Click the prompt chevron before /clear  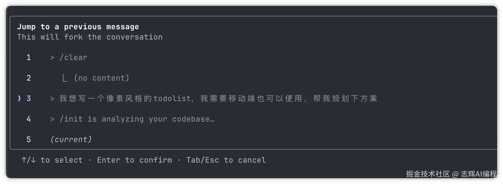(x=52, y=58)
